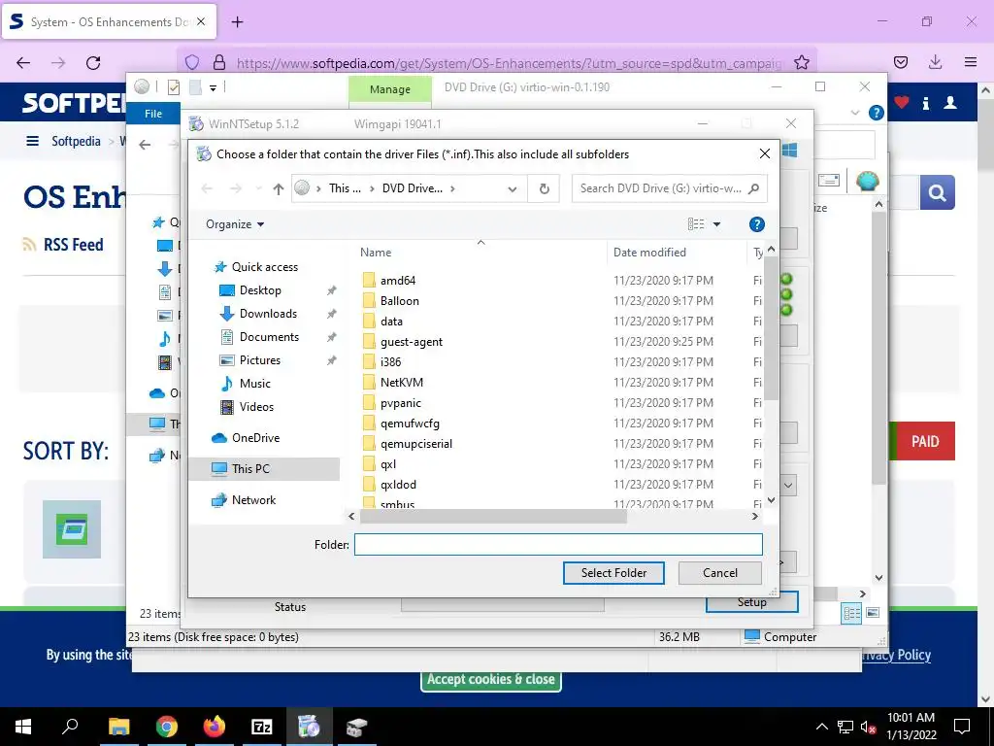
Task: Select This PC in the navigation pane
Action: pos(250,469)
